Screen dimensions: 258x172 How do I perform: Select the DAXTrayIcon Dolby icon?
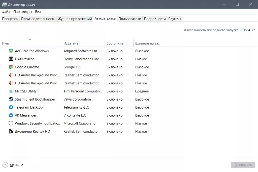pyautogui.click(x=11, y=59)
